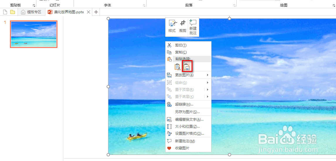Open the 样式 picture styles button
This screenshot has width=336, height=161.
(172, 27)
